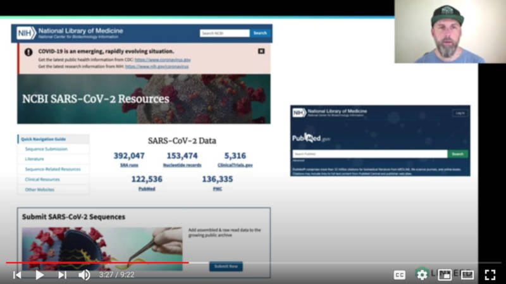Click Advanced link below PubMed search
The image size is (506, 284).
[x=299, y=161]
